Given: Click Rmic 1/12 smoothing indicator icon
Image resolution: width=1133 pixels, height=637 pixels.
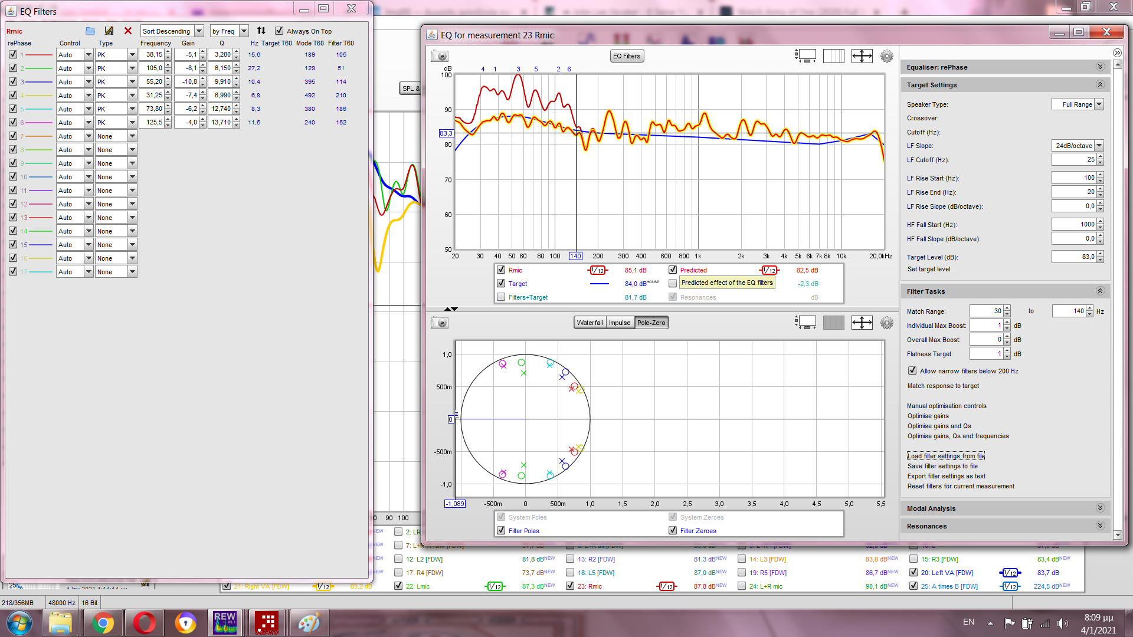Looking at the screenshot, I should click(598, 270).
